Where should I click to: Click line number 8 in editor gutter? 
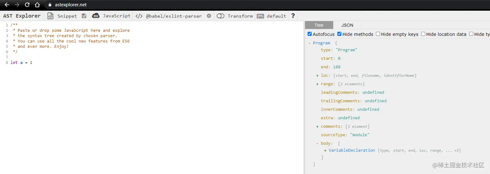pos(7,62)
